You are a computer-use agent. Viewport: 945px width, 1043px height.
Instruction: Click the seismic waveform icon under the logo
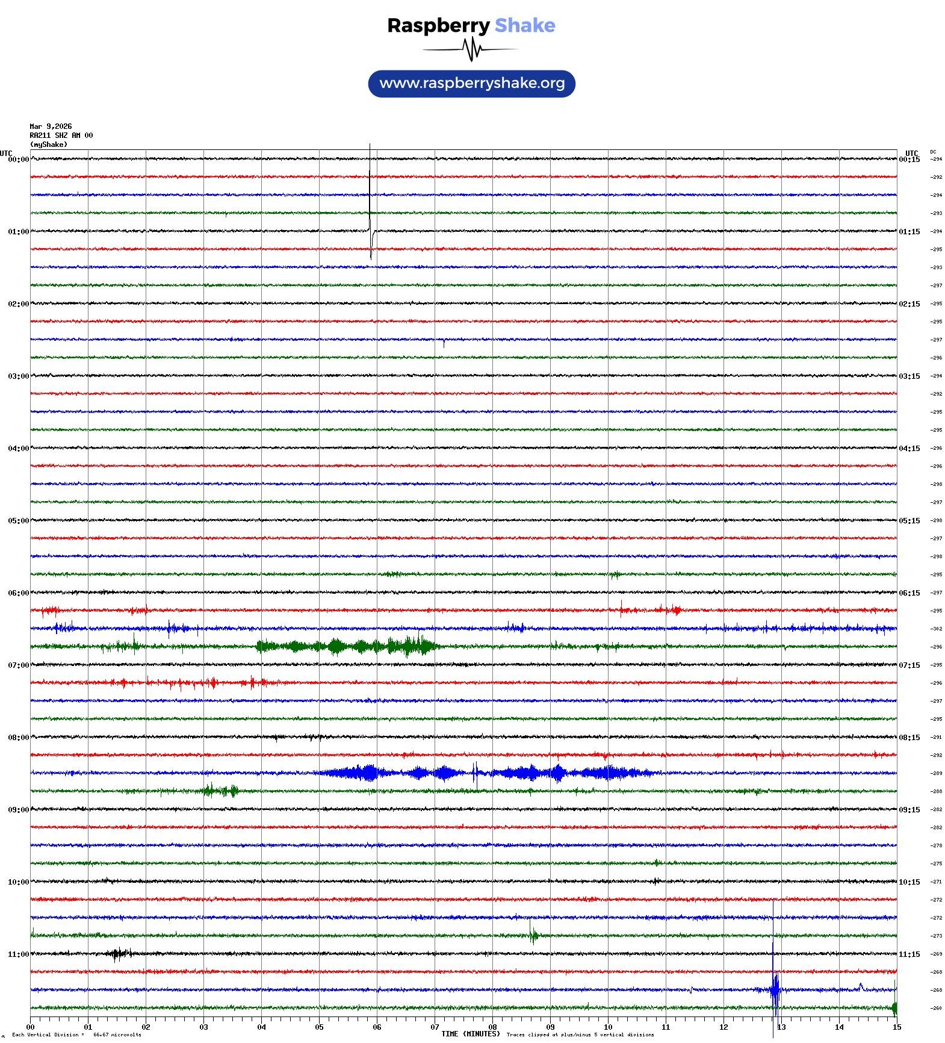click(472, 49)
